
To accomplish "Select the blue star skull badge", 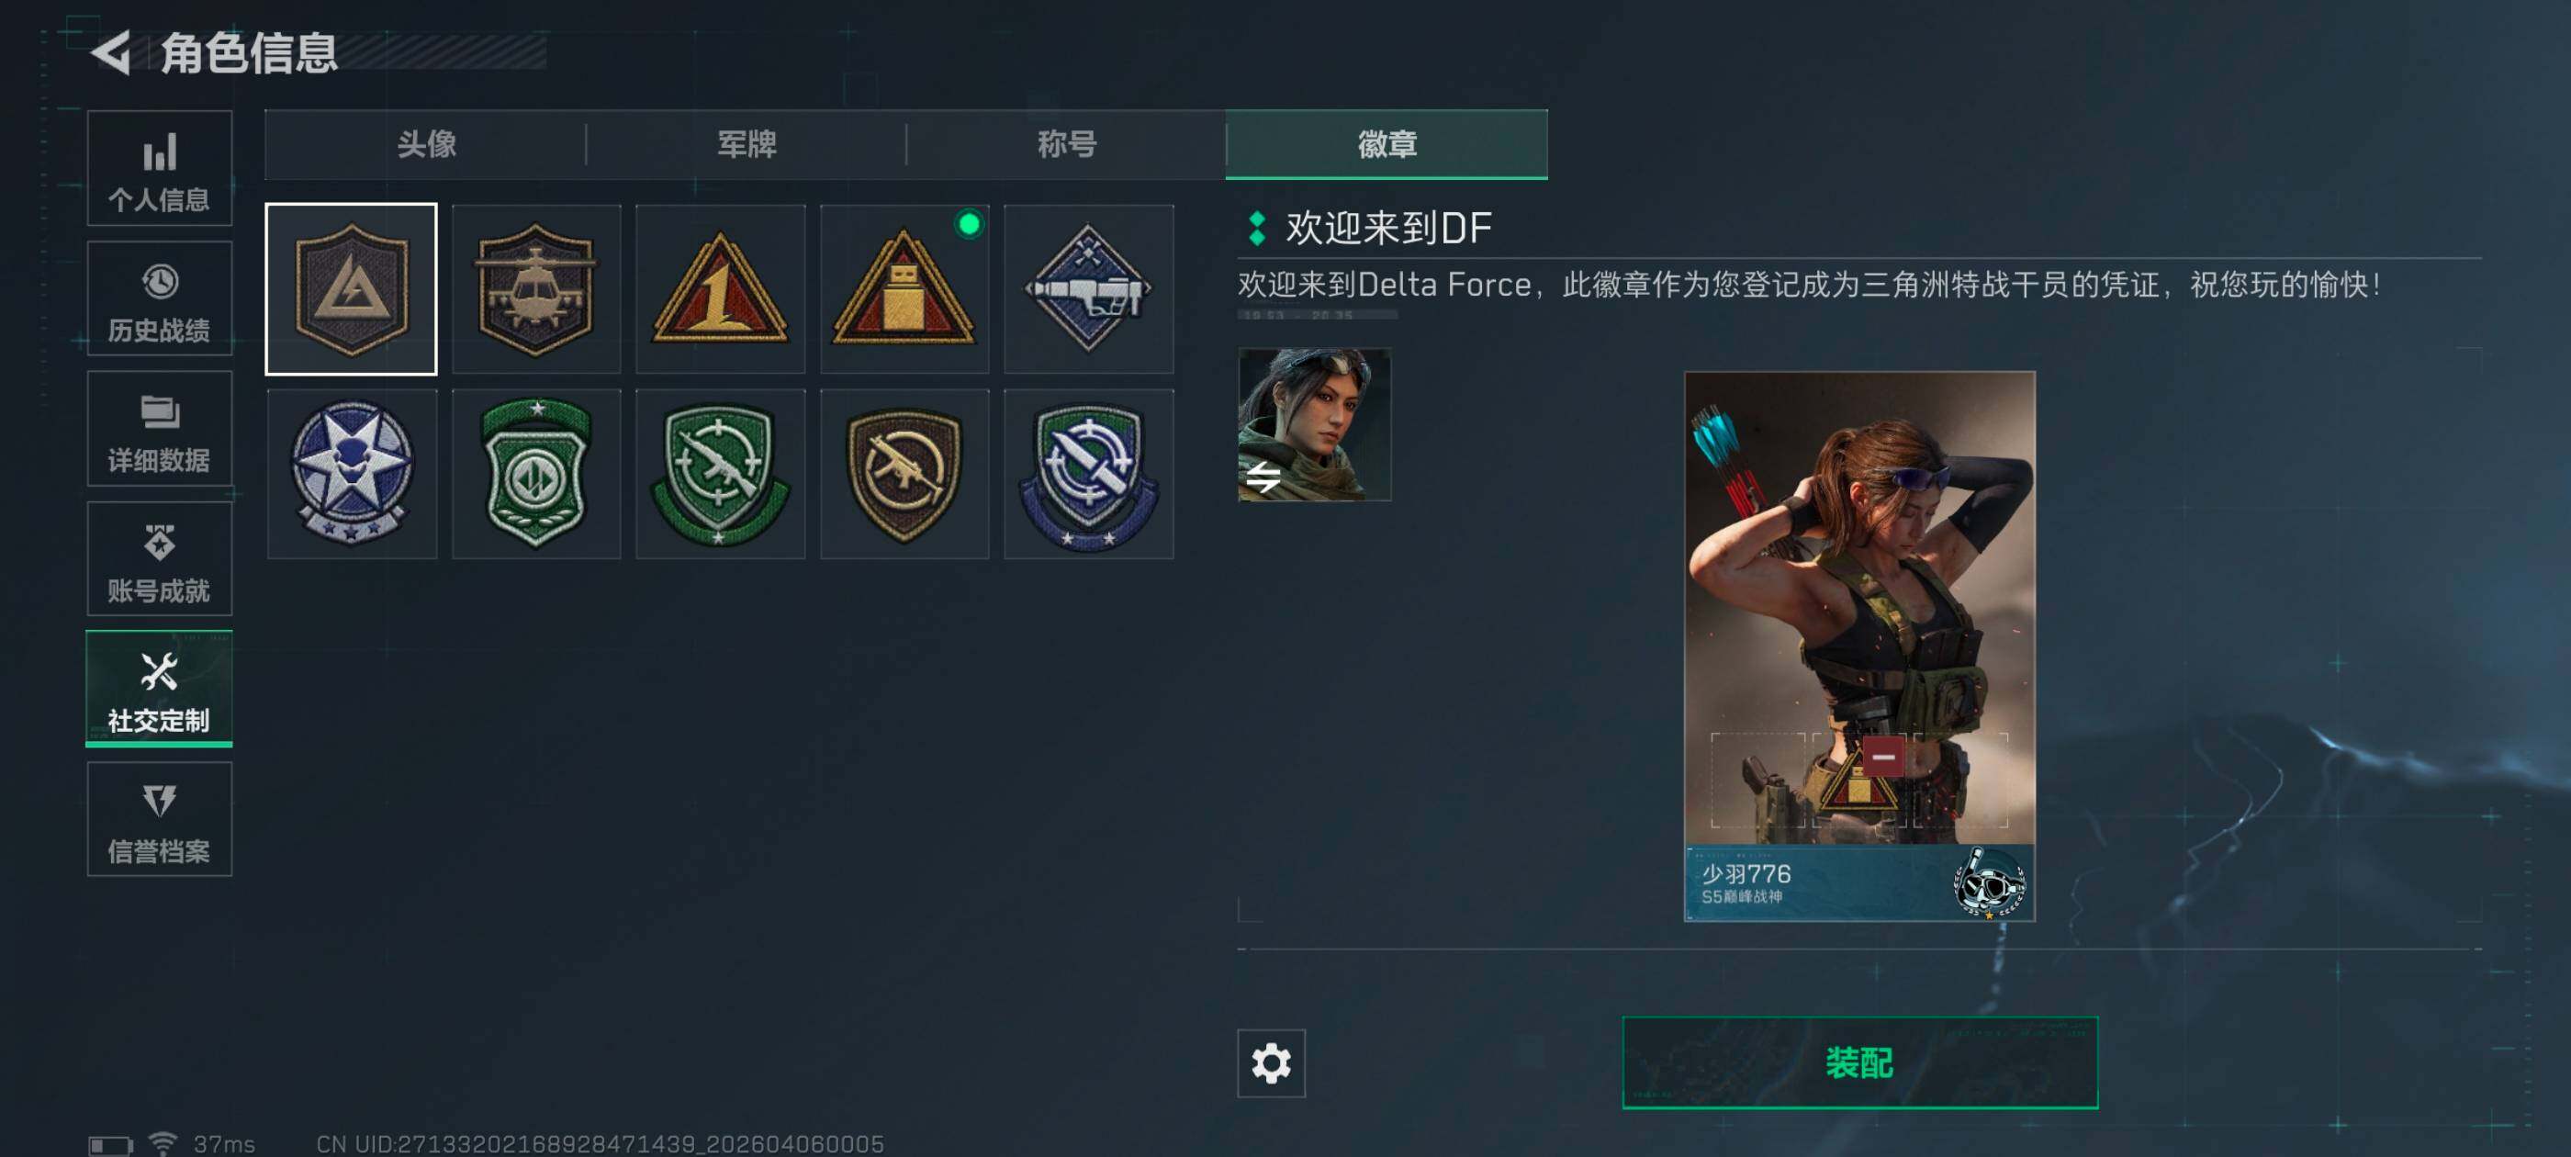I will coord(352,474).
